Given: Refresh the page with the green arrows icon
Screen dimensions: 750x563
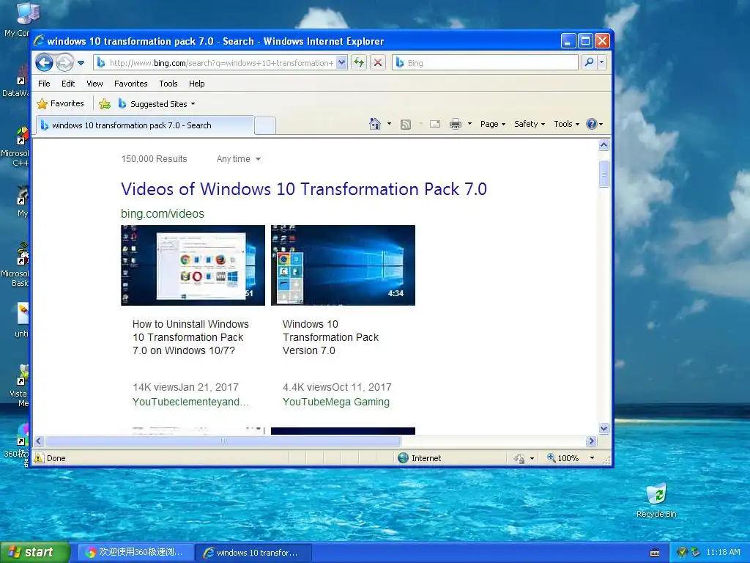Looking at the screenshot, I should [x=359, y=63].
